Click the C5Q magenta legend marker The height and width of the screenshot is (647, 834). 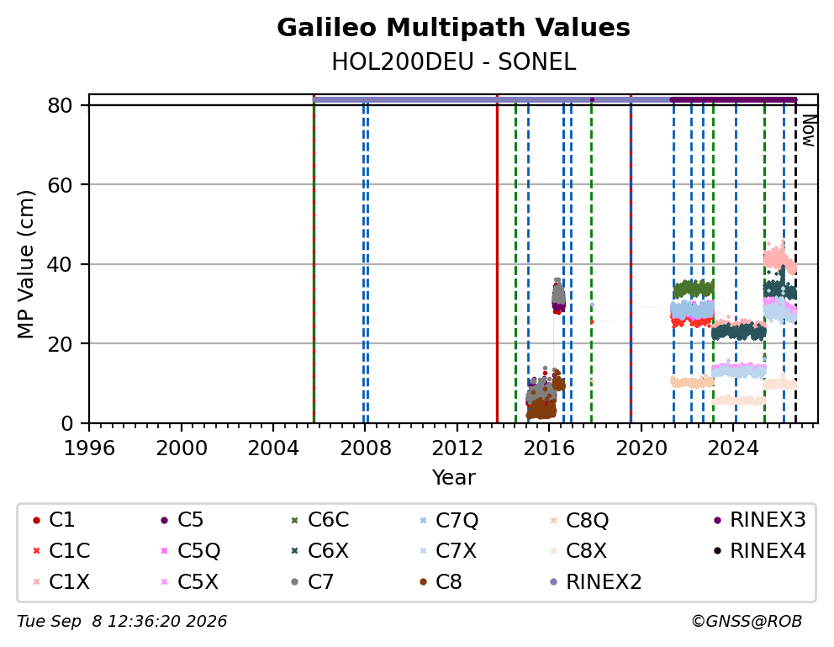coord(164,551)
